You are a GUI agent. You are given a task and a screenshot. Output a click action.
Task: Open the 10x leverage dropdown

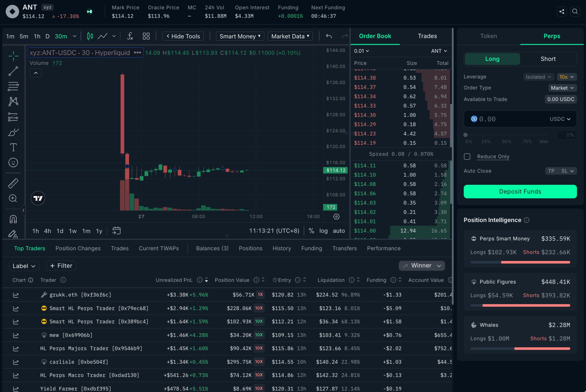(x=567, y=77)
